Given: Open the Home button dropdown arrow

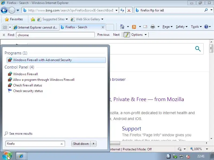Looking at the screenshot, I should pyautogui.click(x=128, y=27).
